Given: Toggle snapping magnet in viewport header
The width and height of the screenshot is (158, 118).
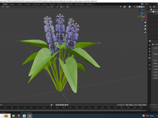Looking at the screenshot, I should tap(61, 7).
